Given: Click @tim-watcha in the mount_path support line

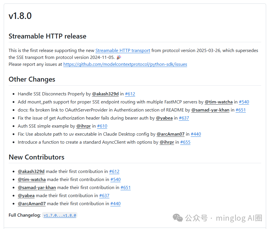Looking at the screenshot, I should (219, 102).
